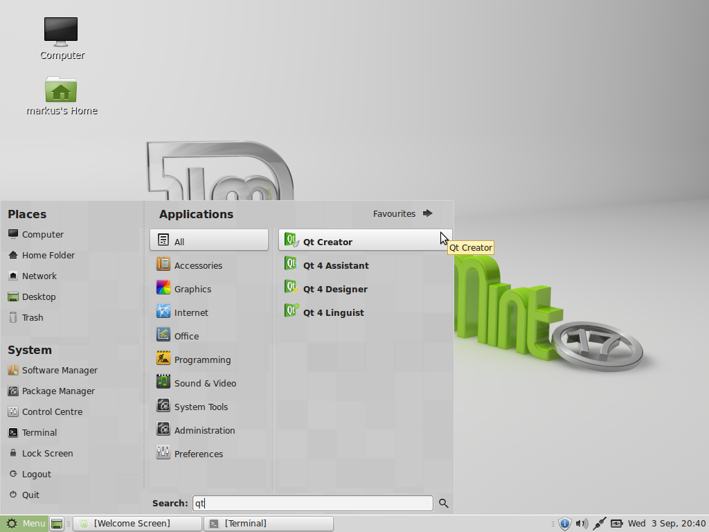
Task: Focus the menu Search text field
Action: (313, 503)
